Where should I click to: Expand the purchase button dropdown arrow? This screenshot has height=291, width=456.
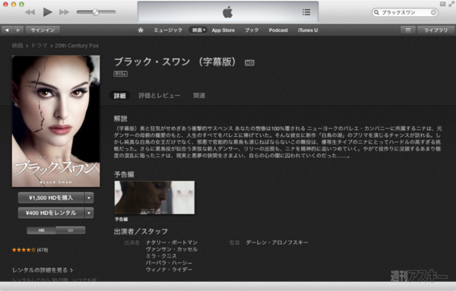[89, 198]
